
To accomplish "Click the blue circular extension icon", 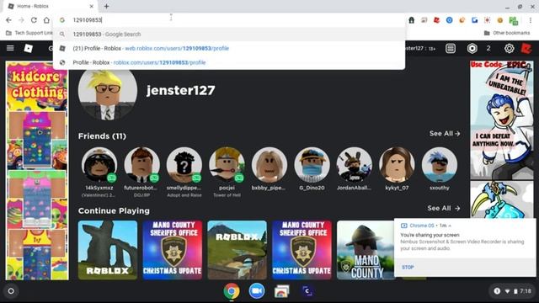I will click(449, 20).
